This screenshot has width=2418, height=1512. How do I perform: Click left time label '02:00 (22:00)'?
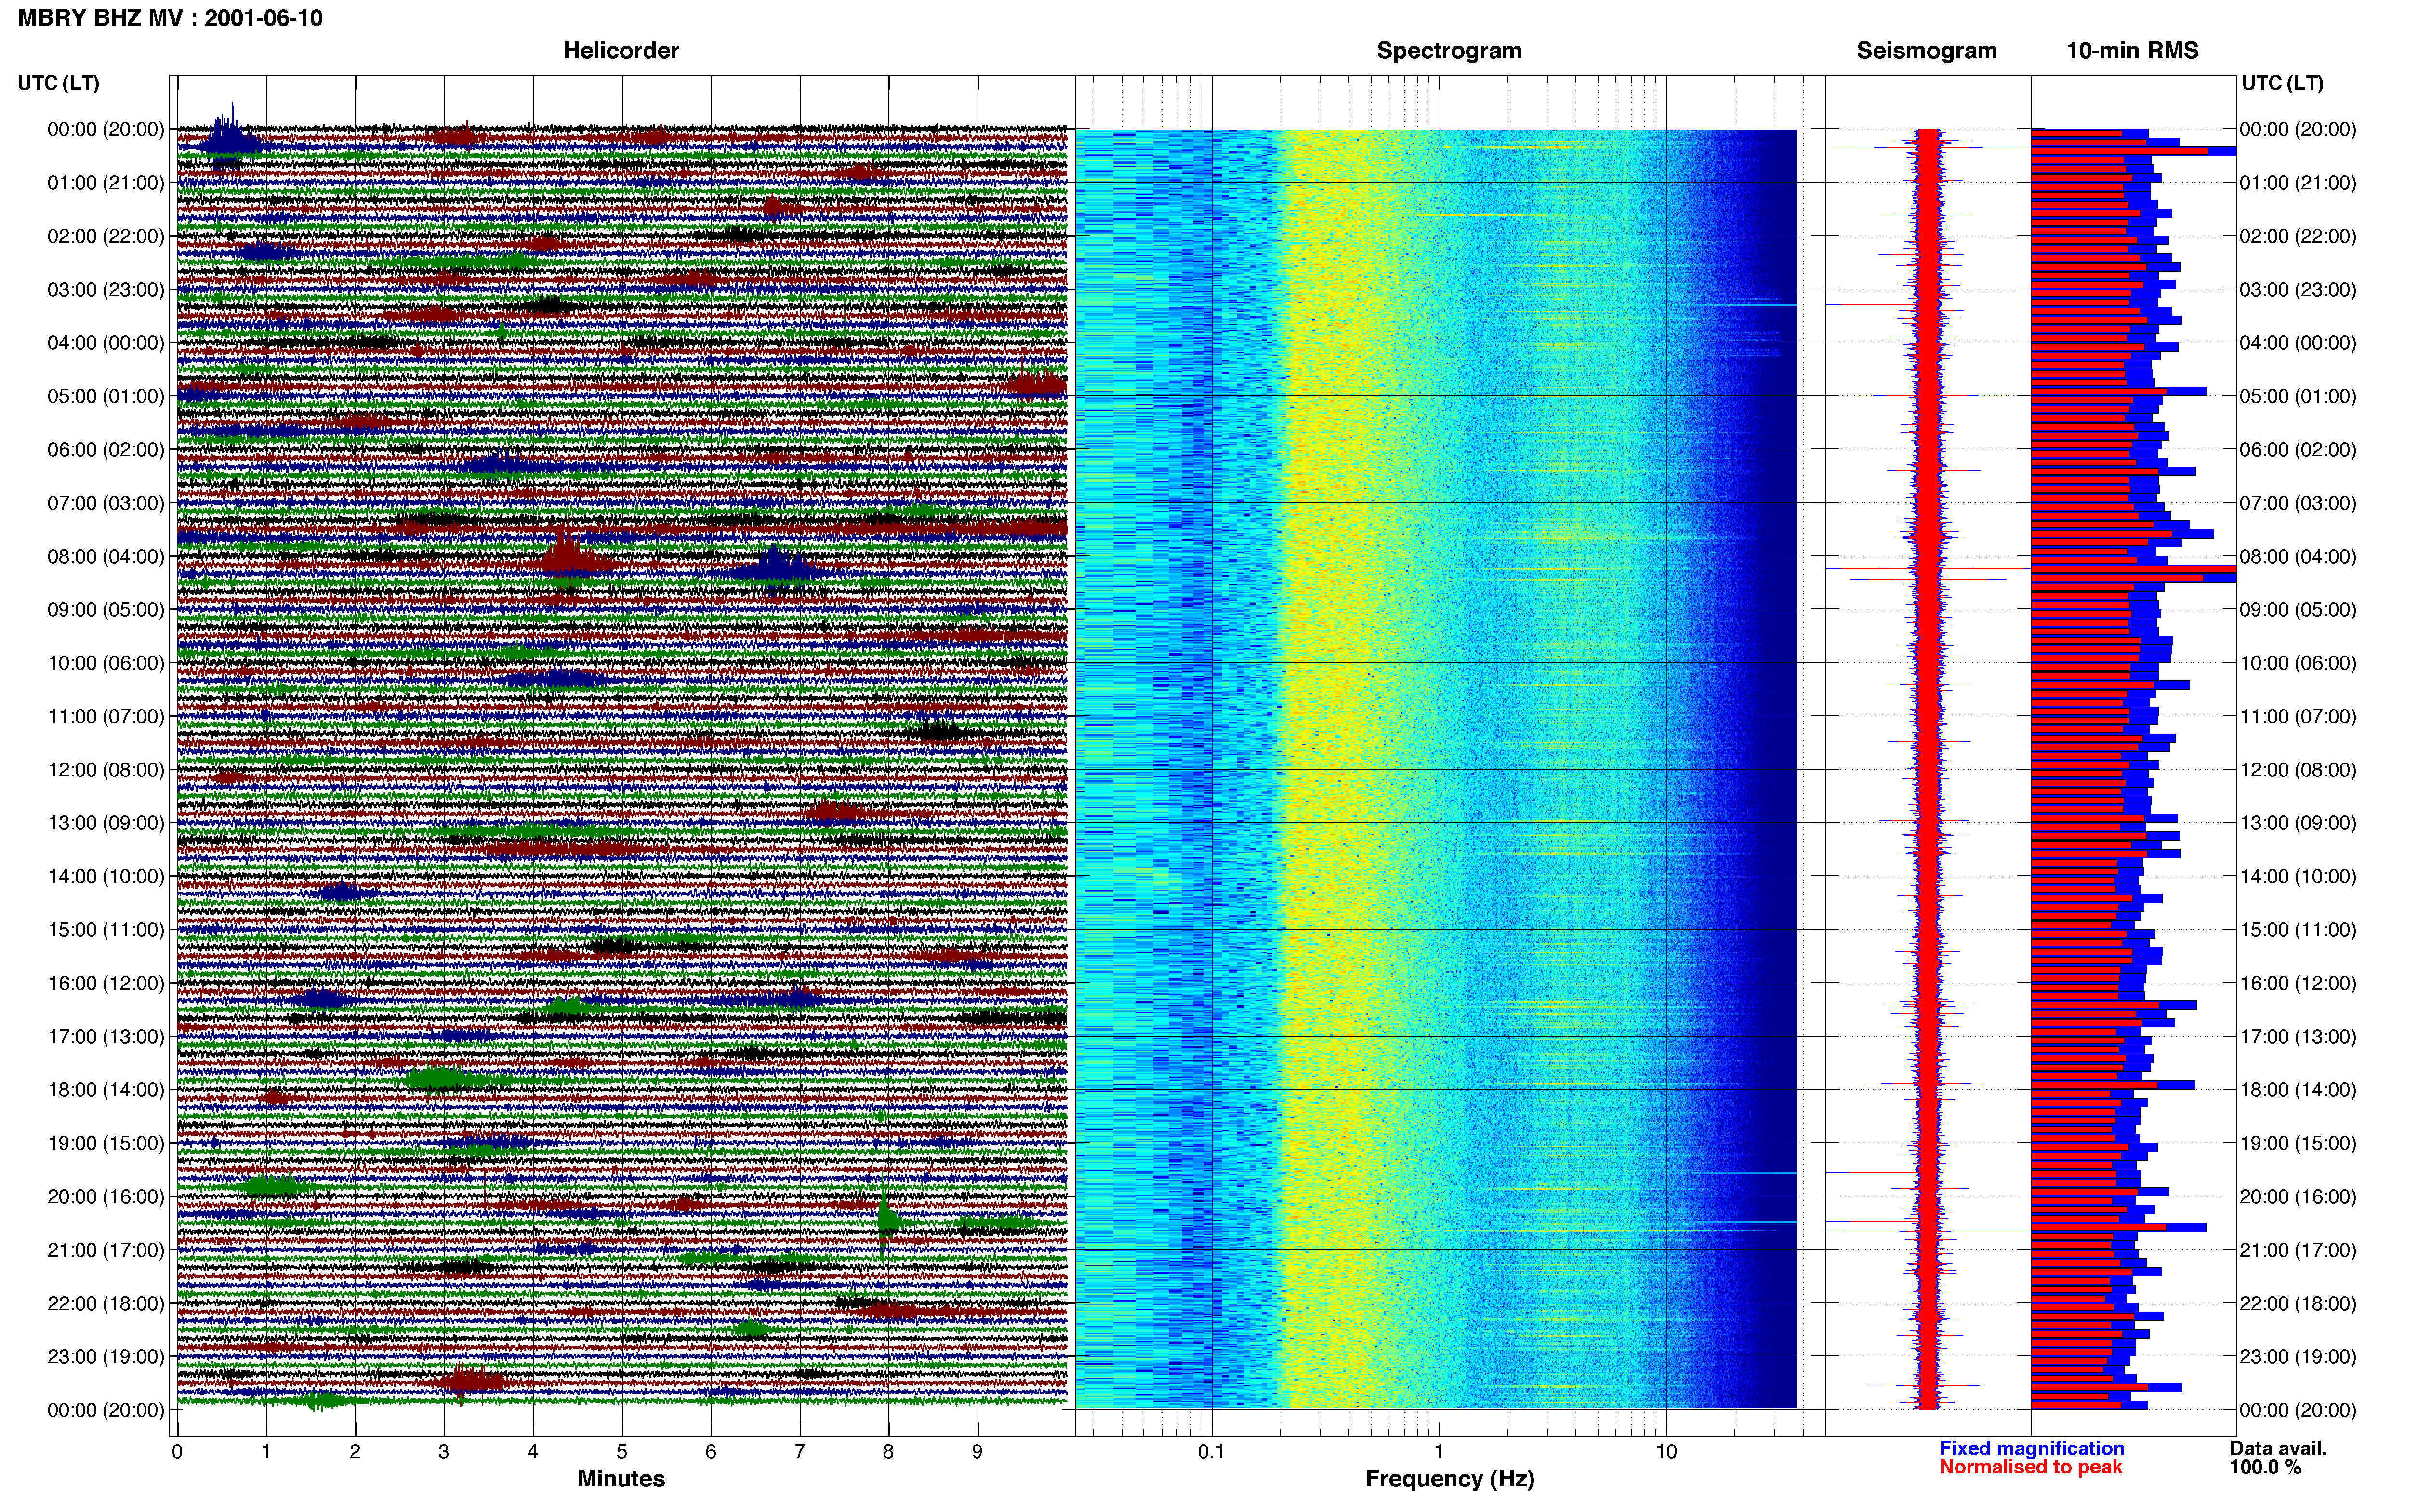105,236
